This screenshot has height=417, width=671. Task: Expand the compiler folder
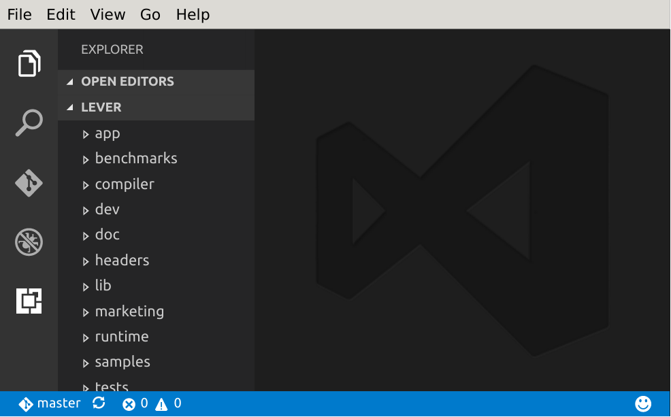[x=86, y=185]
